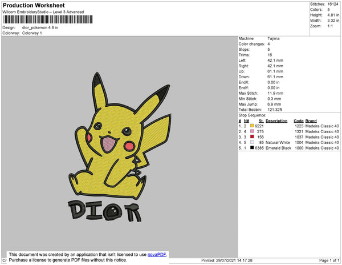Click the 'Code' column header
The height and width of the screenshot is (265, 342).
pos(299,121)
